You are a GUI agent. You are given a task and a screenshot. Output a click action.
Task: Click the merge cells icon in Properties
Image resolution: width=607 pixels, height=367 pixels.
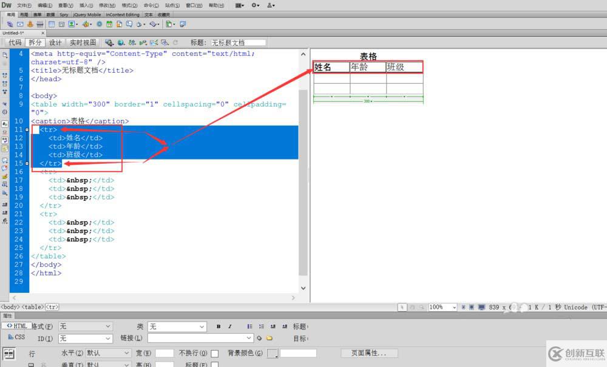(x=32, y=365)
